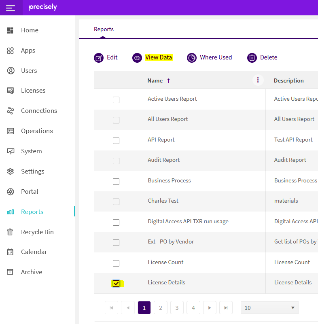The width and height of the screenshot is (318, 324).
Task: Click the Delete trash icon
Action: 252,58
